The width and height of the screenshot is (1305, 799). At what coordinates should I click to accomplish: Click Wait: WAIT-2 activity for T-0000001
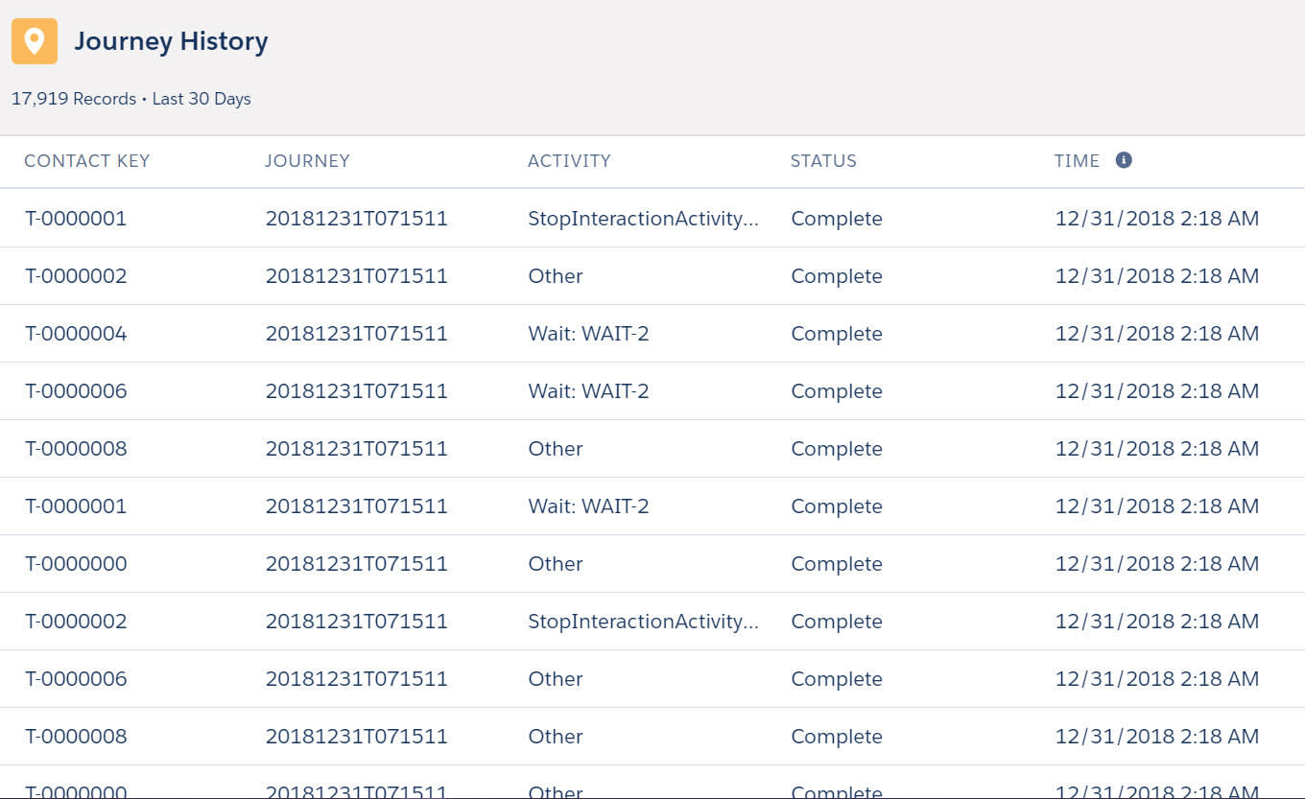(588, 506)
